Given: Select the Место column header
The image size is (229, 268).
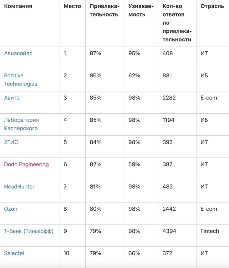Looking at the screenshot, I should coord(72,6).
